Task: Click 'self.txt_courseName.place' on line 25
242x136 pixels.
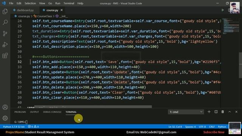Action: tap(59, 26)
